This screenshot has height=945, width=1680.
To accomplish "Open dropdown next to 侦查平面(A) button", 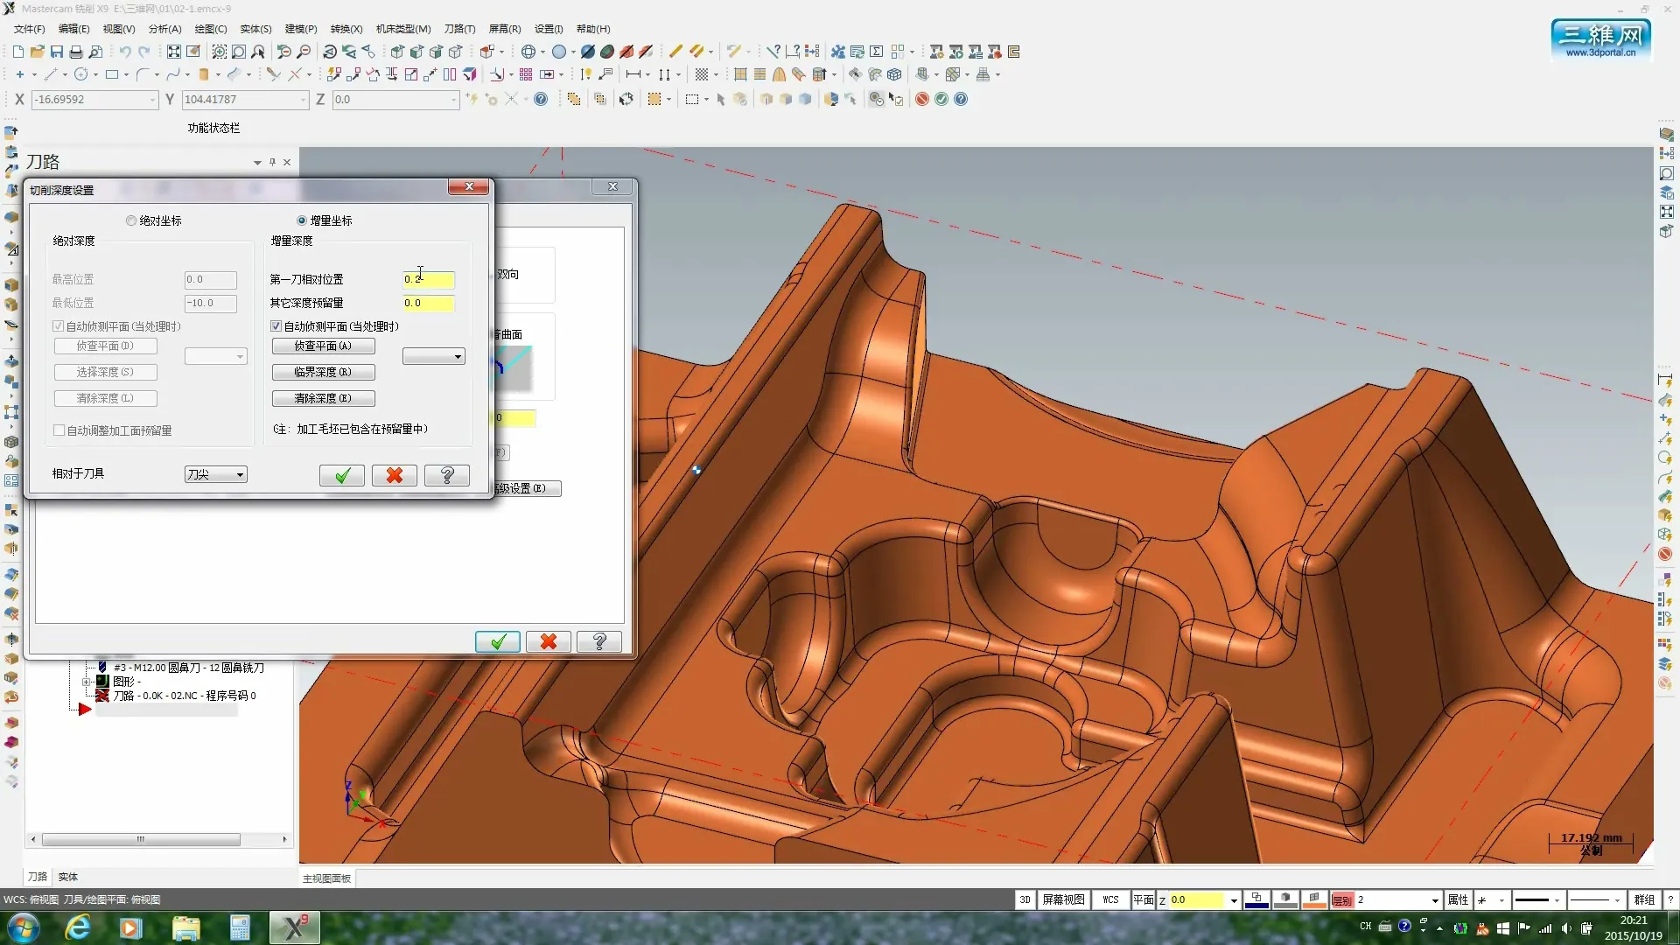I will point(434,357).
